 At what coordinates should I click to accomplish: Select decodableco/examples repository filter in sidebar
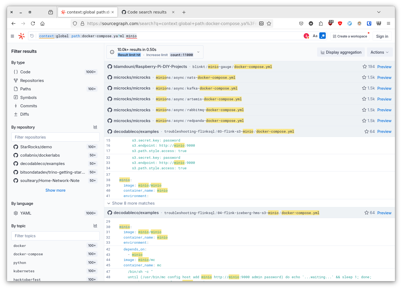coord(55,164)
